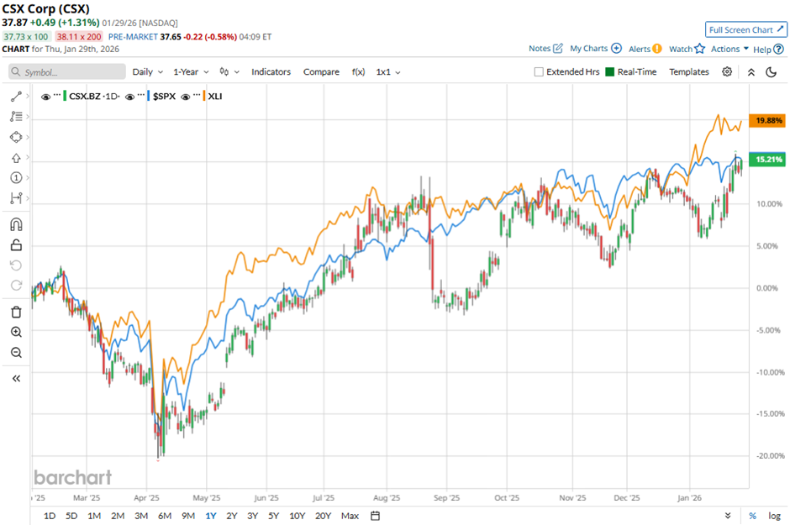Zoom in using magnifier plus
This screenshot has height=525, width=790.
[16, 332]
